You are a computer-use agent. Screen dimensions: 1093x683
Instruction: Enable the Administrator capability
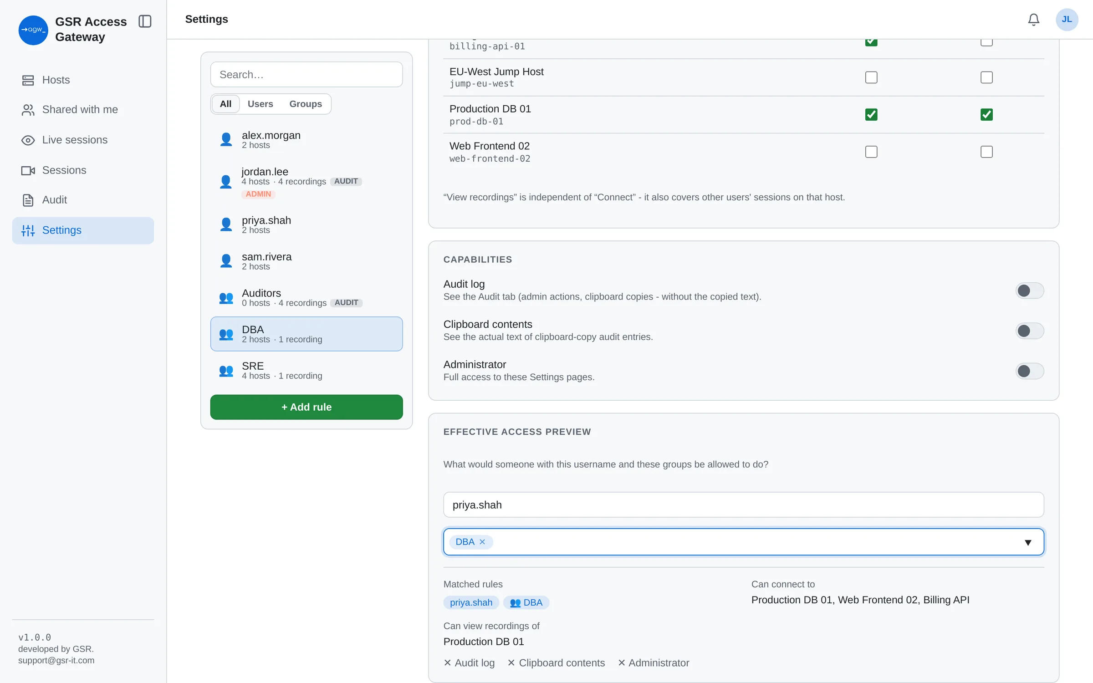(x=1029, y=371)
